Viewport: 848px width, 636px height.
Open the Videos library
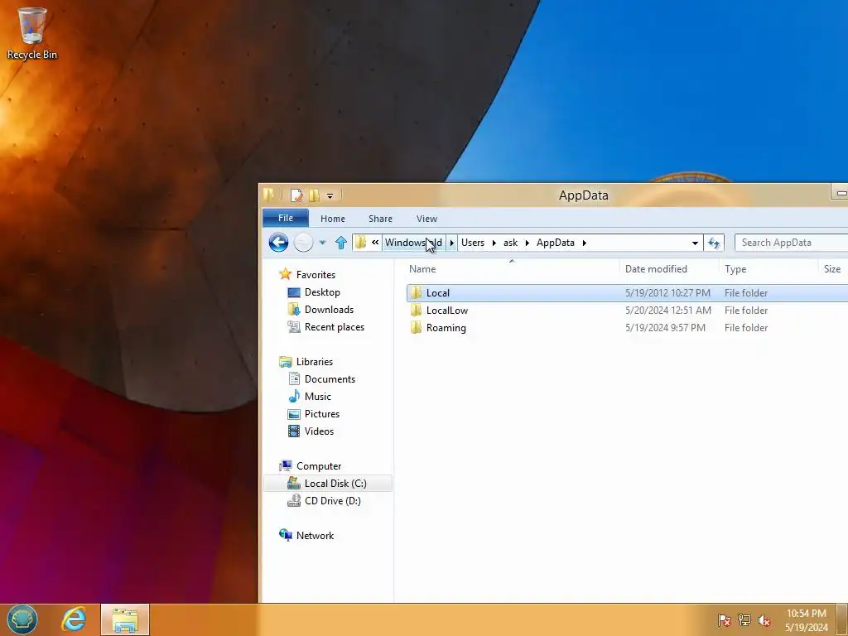click(319, 431)
